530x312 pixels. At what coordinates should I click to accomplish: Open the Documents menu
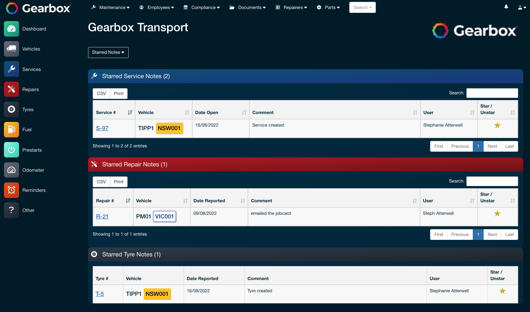pos(248,8)
